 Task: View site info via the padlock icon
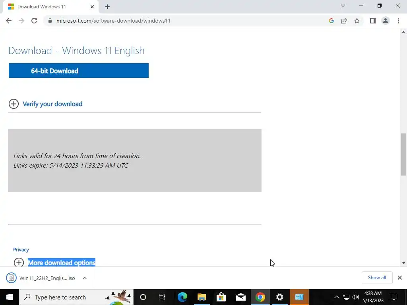coord(50,21)
